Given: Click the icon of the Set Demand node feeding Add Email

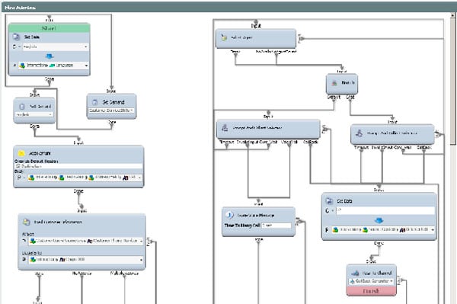Looking at the screenshot, I should tap(22, 107).
